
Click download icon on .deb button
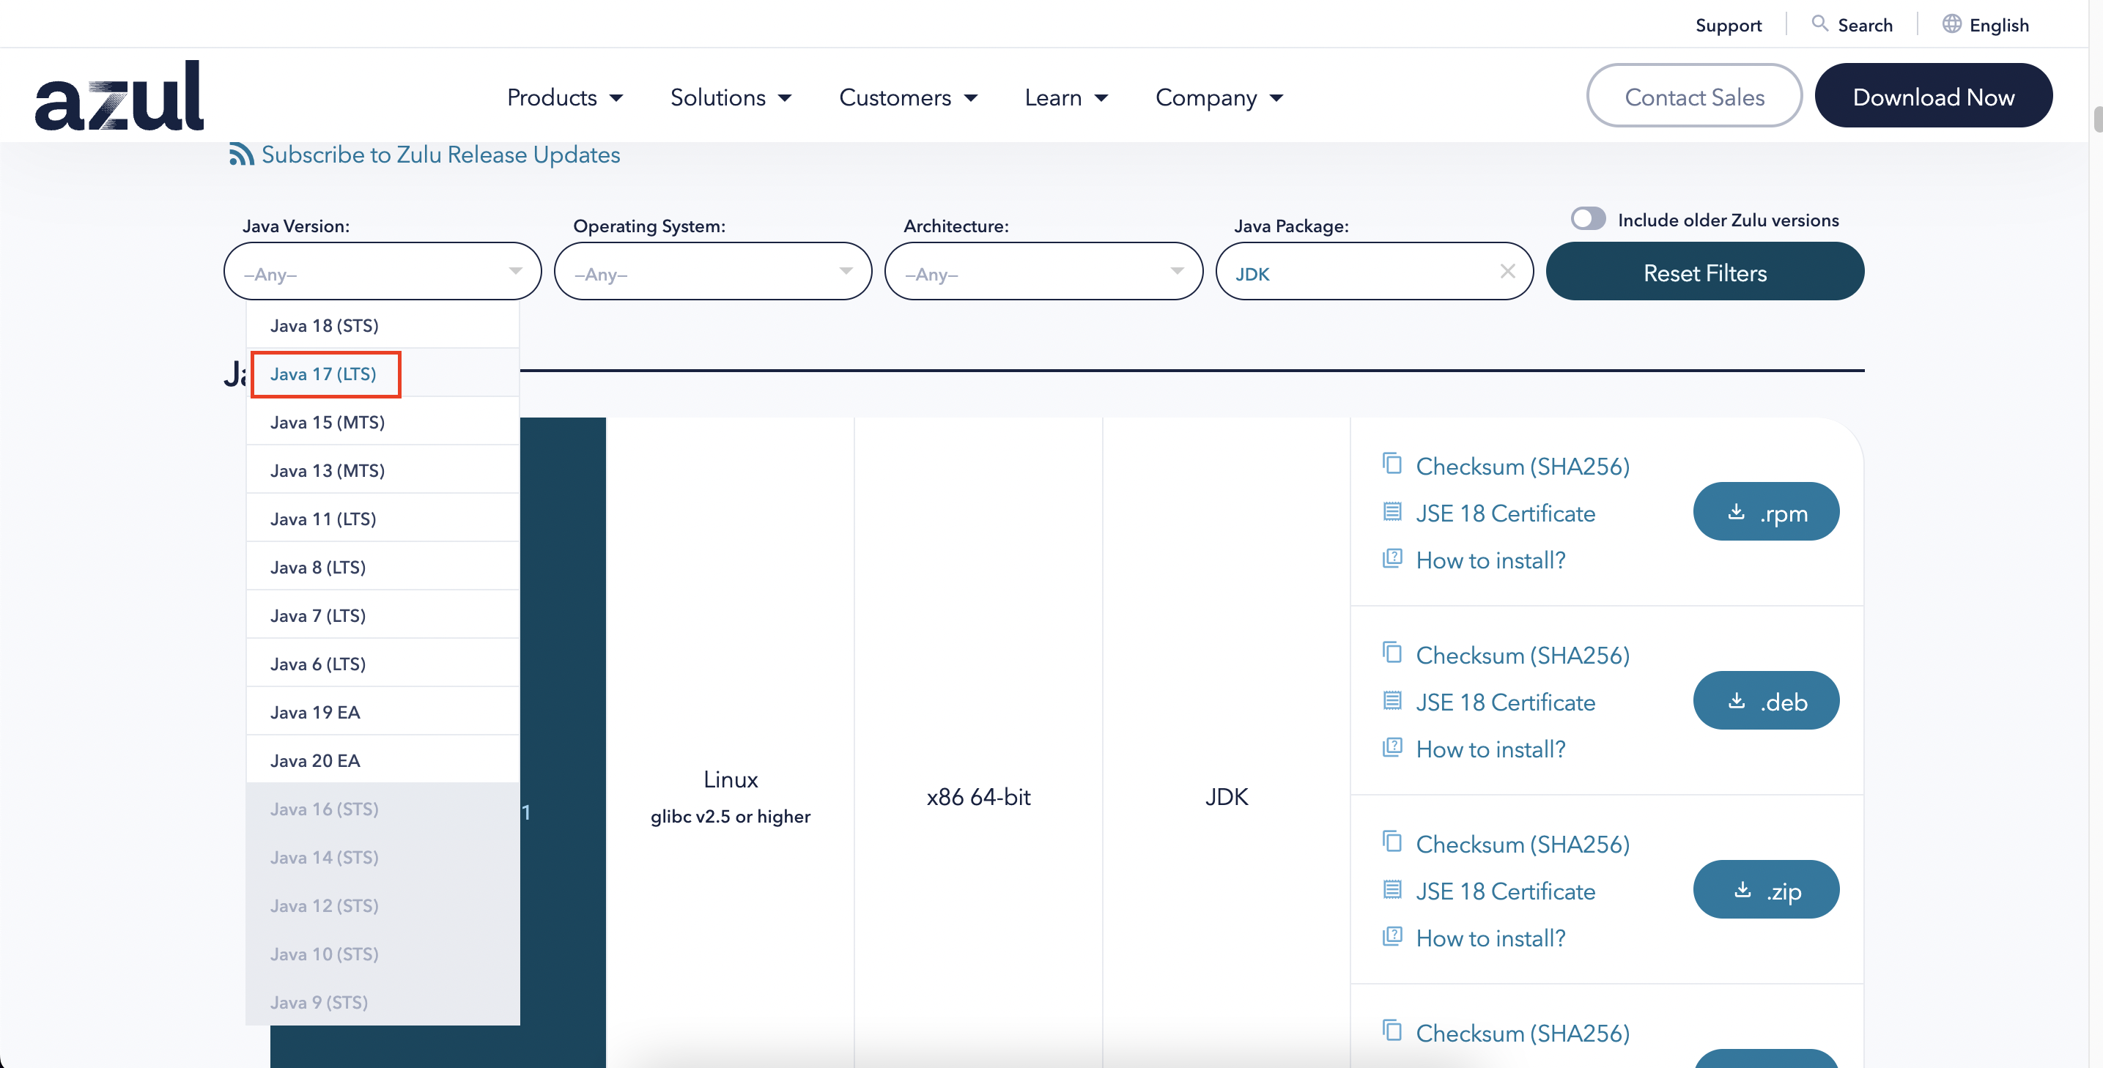(x=1737, y=701)
